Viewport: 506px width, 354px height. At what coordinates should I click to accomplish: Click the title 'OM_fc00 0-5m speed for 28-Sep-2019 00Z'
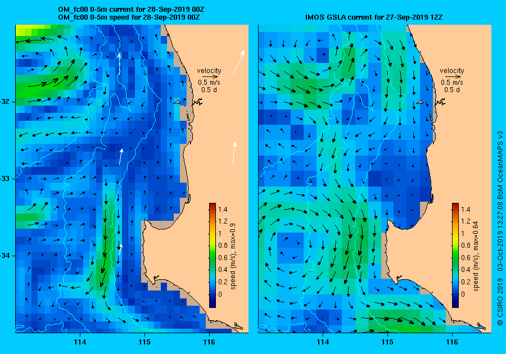click(x=129, y=17)
